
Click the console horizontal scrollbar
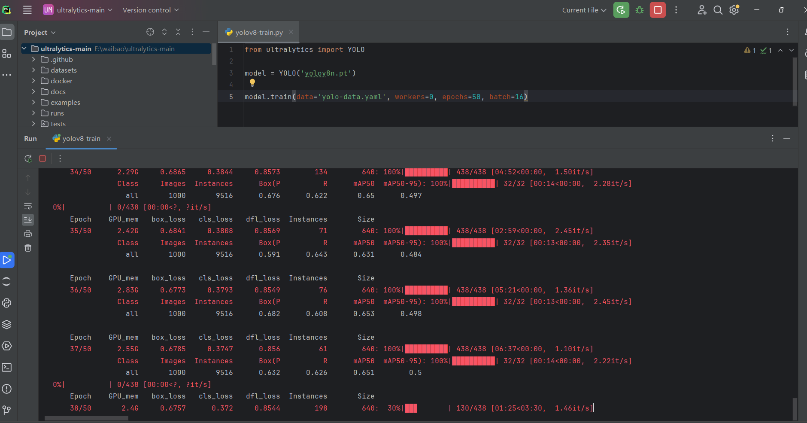(x=86, y=418)
